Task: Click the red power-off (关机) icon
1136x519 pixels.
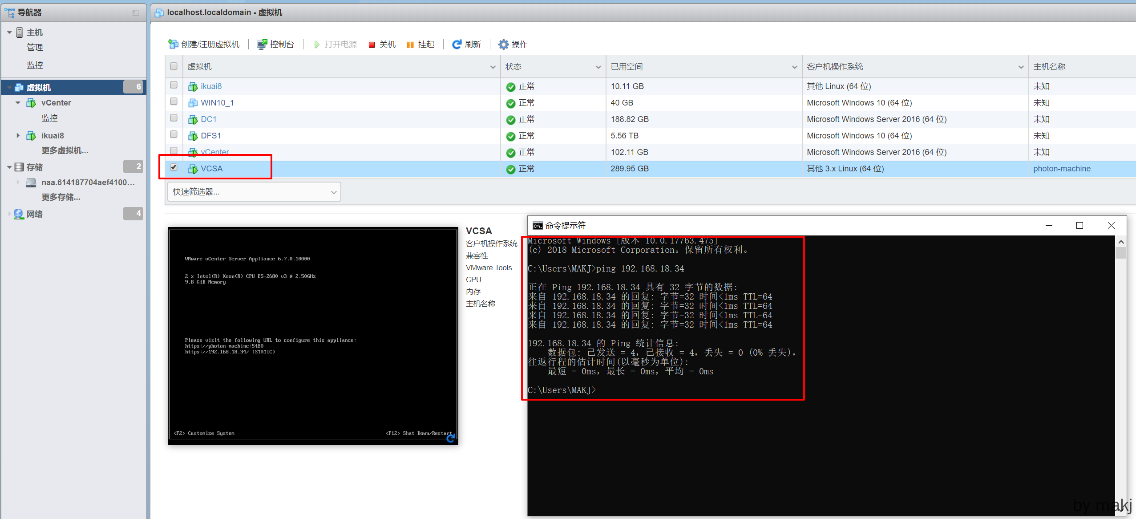Action: [372, 45]
